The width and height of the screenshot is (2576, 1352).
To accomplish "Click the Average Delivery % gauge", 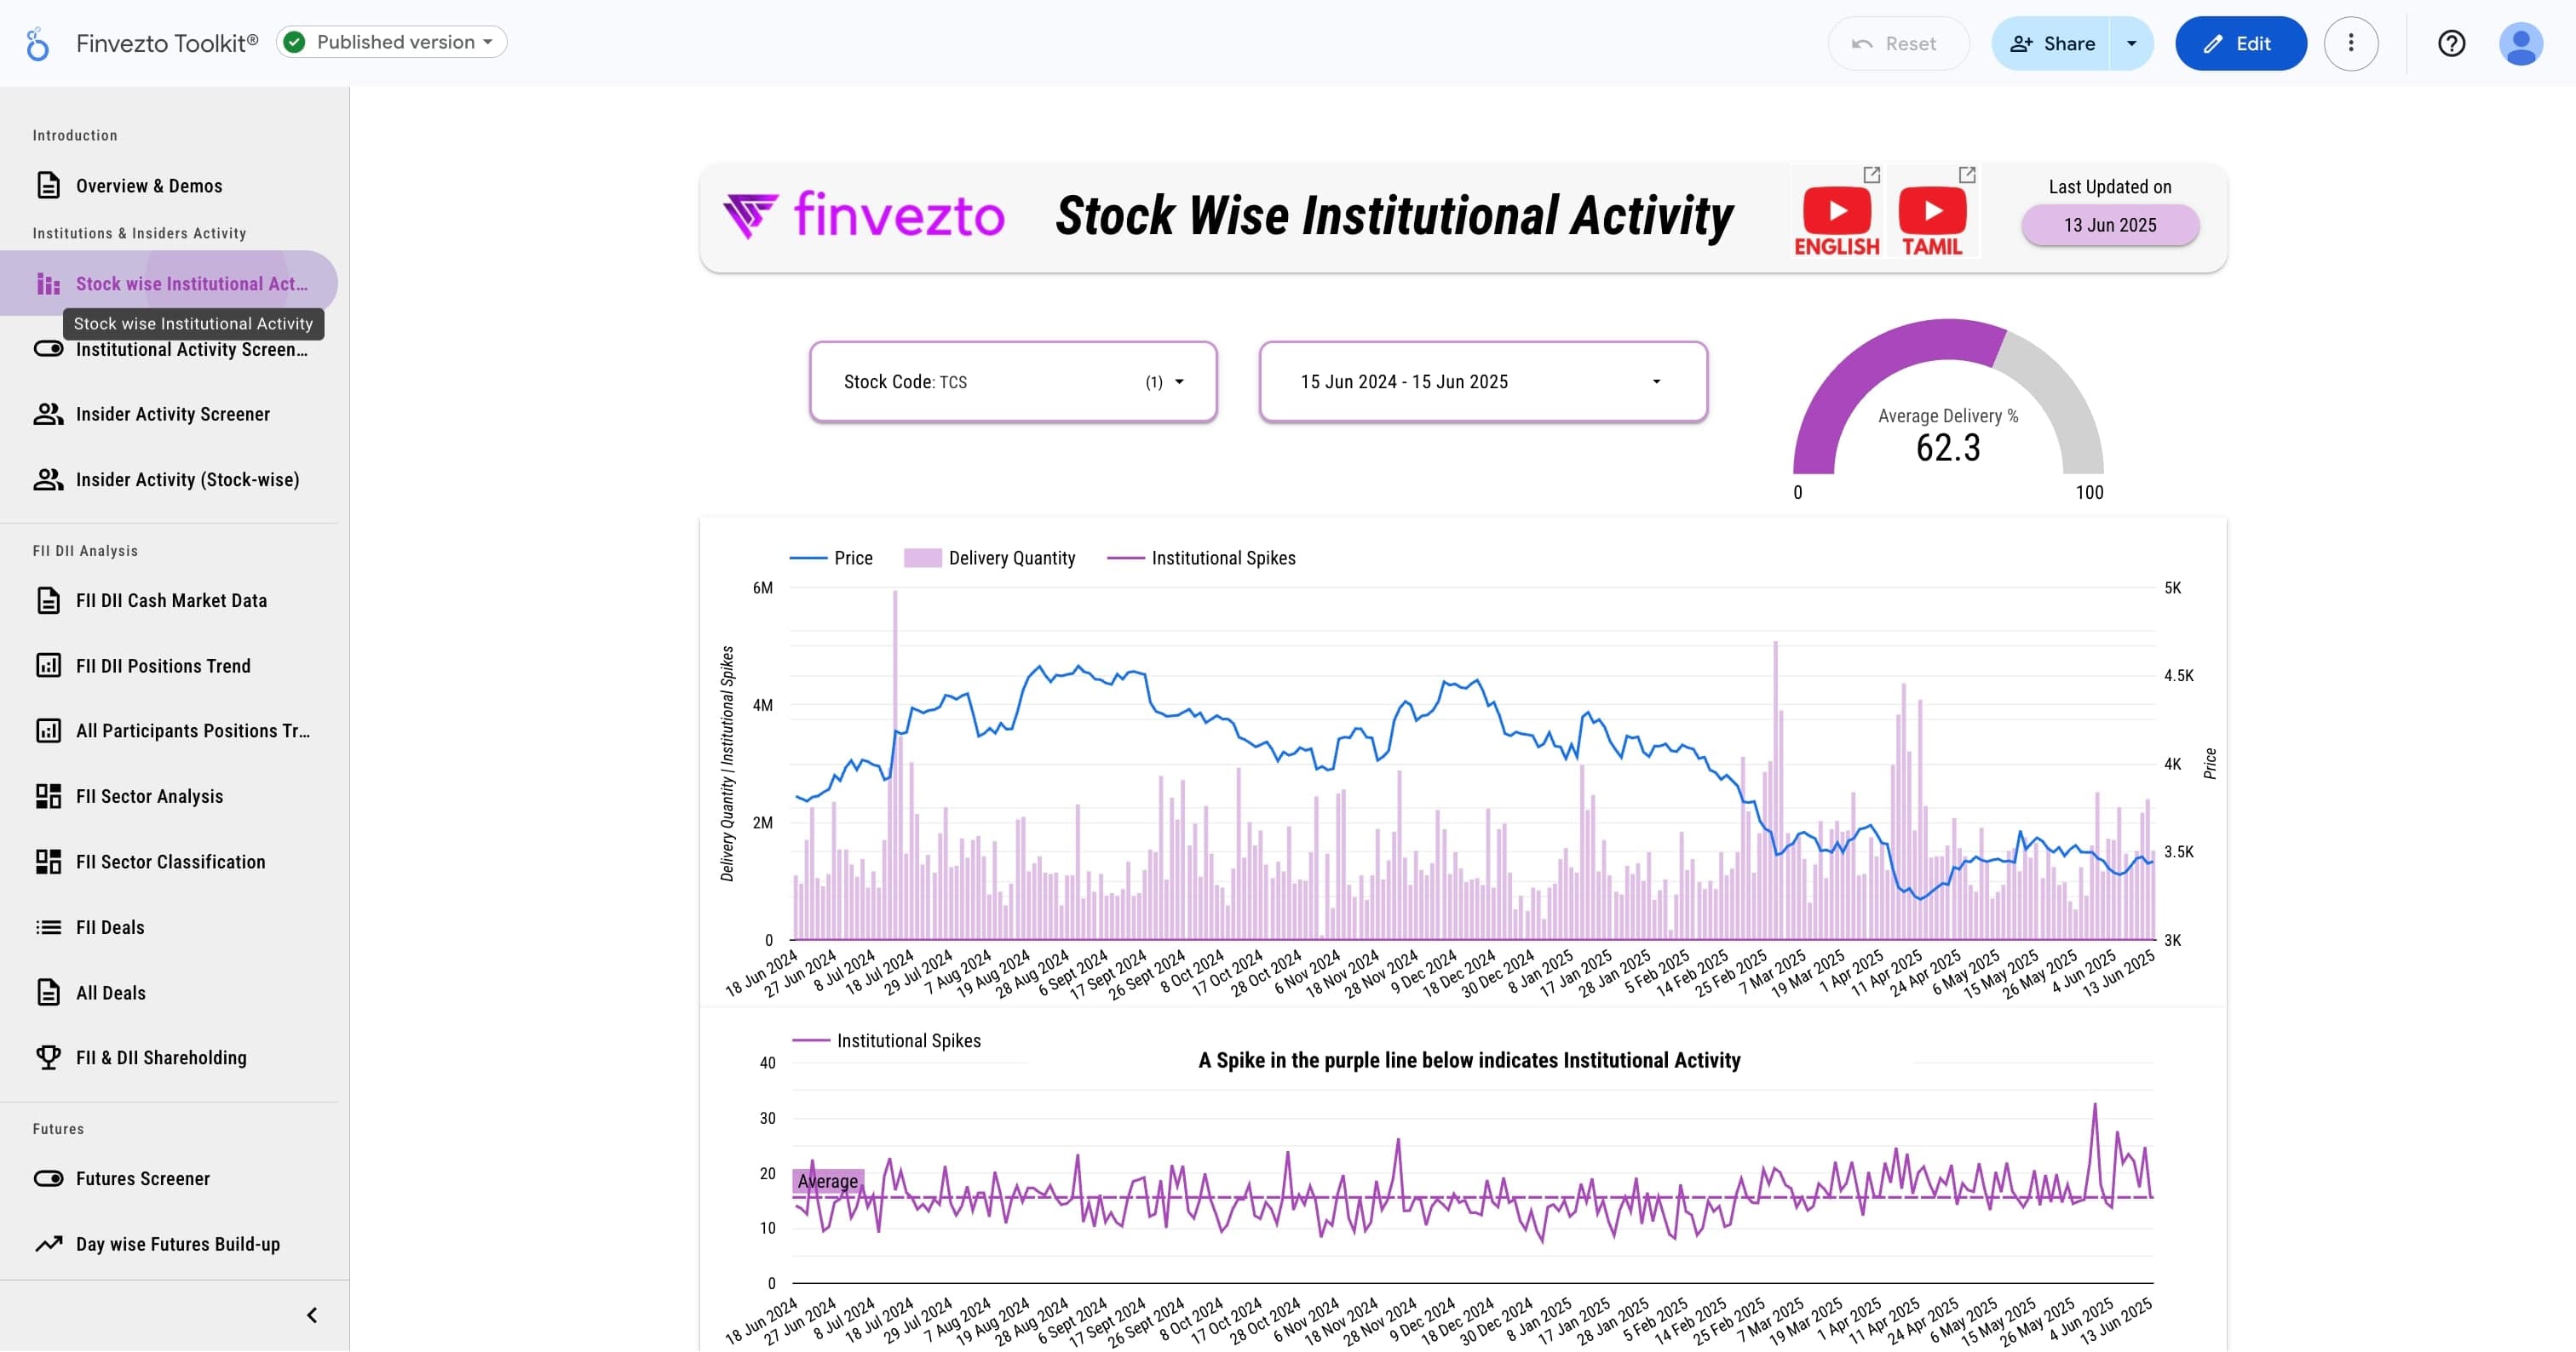I will coord(1947,410).
